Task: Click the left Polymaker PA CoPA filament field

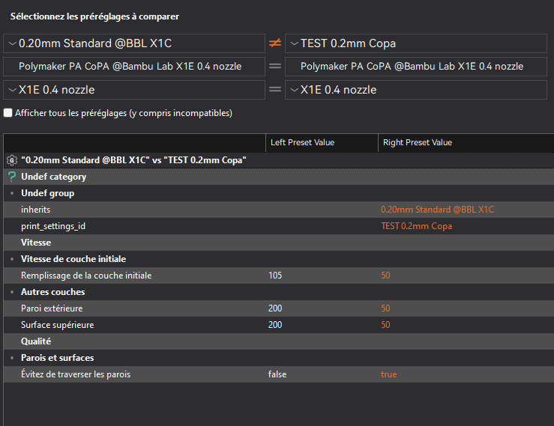Action: point(134,67)
